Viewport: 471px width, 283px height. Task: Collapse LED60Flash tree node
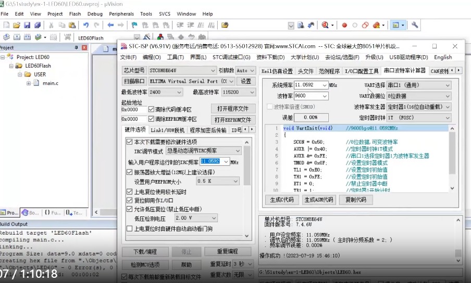click(11, 66)
